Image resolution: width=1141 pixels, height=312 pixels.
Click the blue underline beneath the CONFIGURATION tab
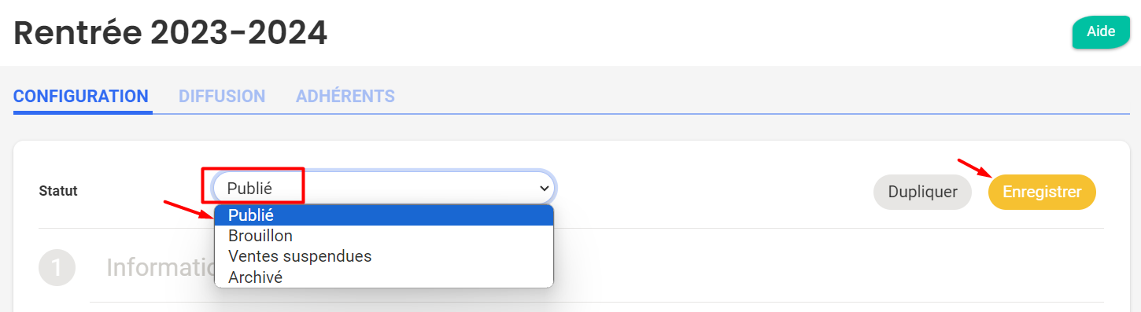point(83,112)
